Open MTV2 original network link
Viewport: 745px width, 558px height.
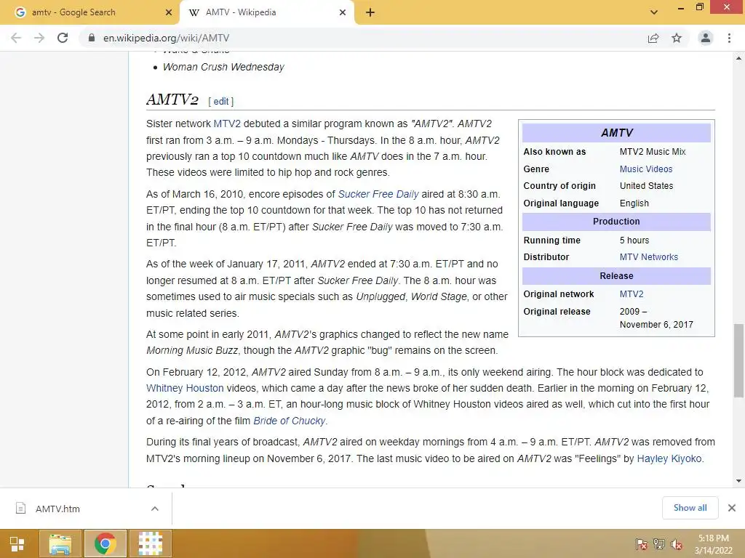tap(632, 294)
